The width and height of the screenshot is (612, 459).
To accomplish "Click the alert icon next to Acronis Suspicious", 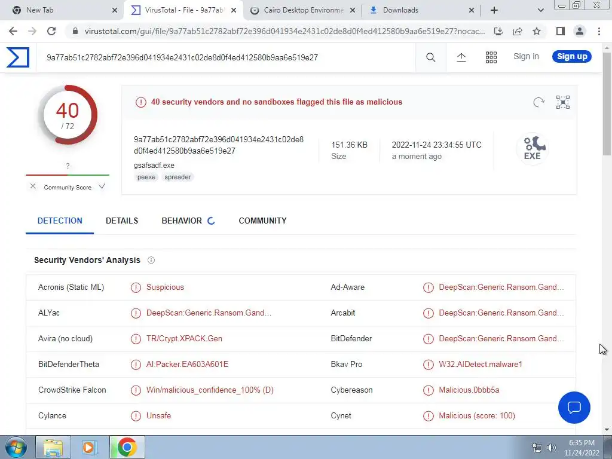I will click(136, 287).
